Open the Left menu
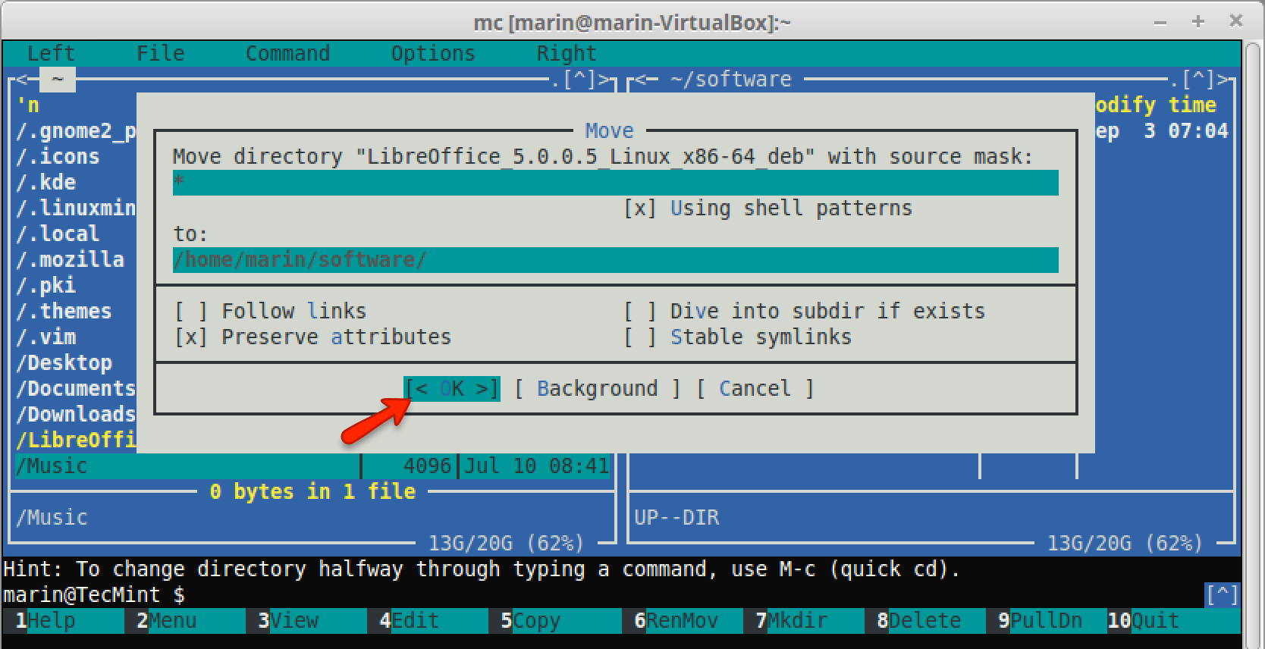1265x649 pixels. (x=50, y=54)
